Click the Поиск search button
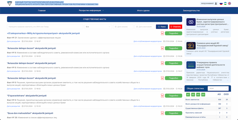 point(162,27)
